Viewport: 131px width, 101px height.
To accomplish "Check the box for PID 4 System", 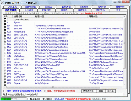I will 5,23.
